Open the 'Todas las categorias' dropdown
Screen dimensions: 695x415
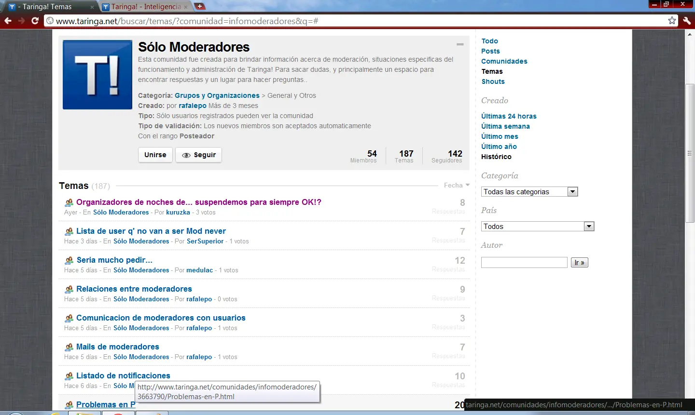tap(529, 192)
